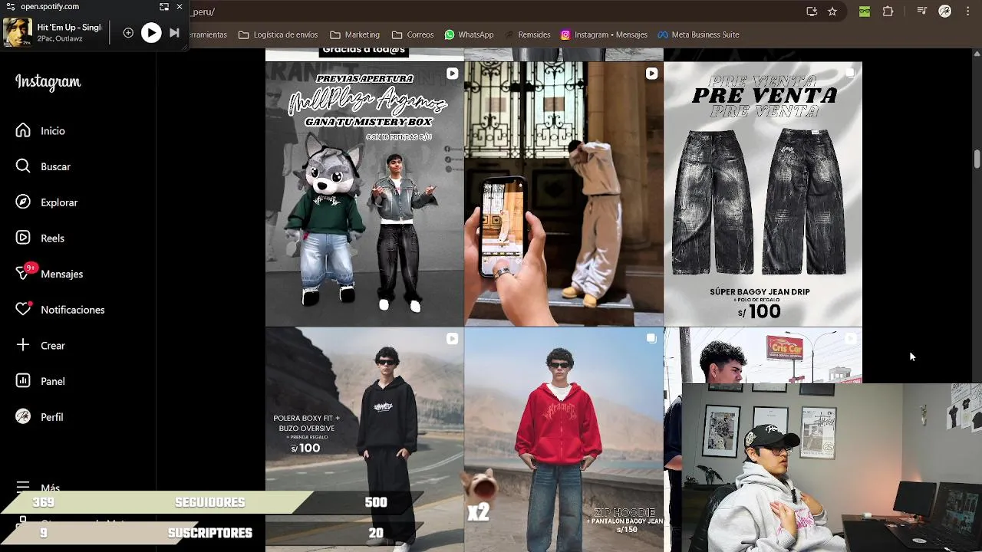
Task: Return Spotify mini player to its tab
Action: 163,6
